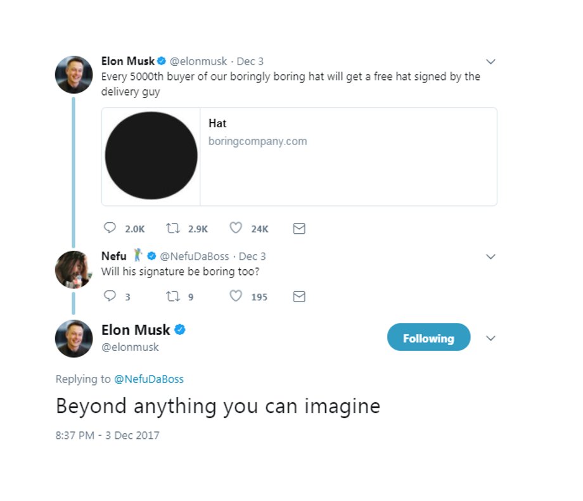
Task: Open the 8:37 PM - 3 Dec 2017 timestamp
Action: pyautogui.click(x=108, y=435)
